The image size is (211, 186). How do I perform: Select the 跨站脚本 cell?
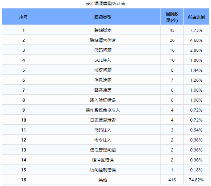103,30
